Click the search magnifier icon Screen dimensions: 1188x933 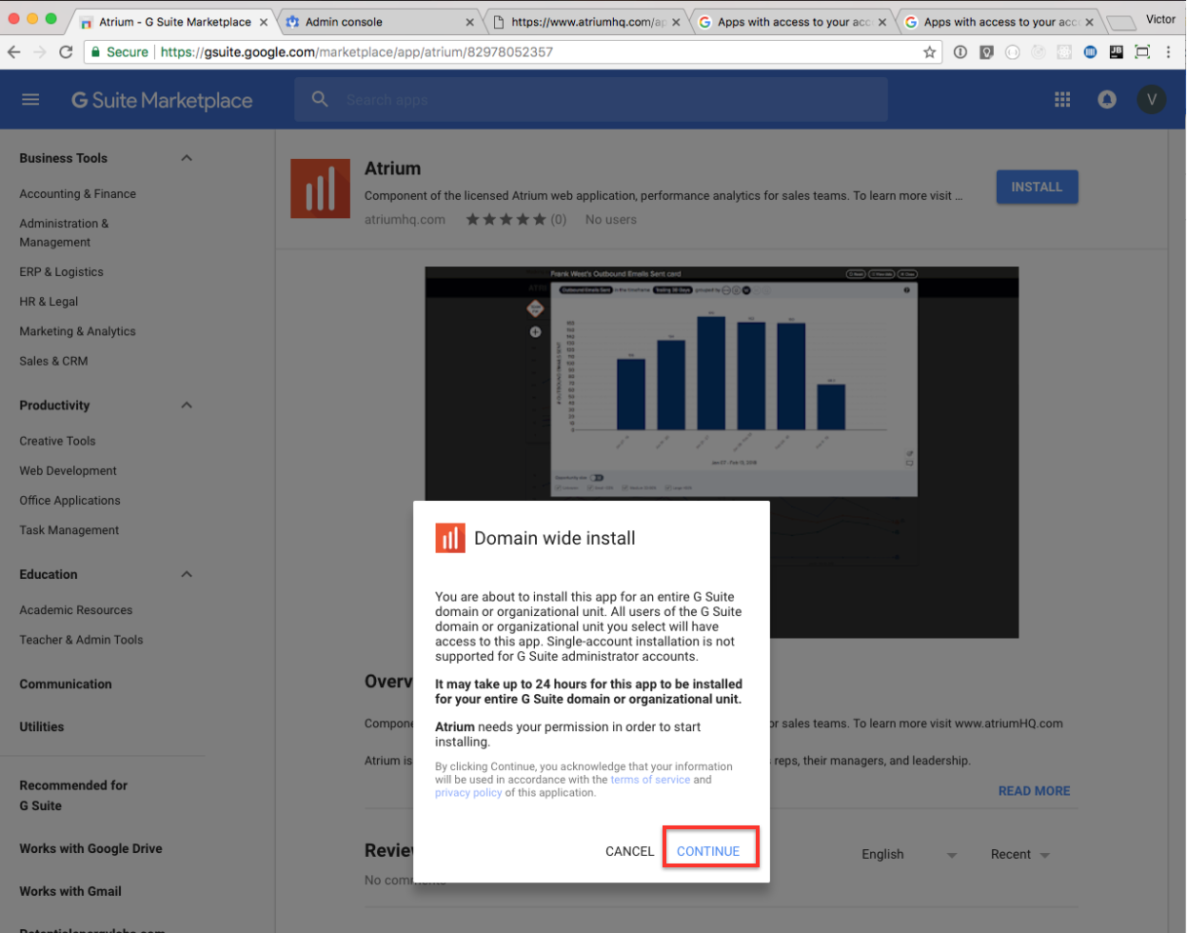[320, 99]
